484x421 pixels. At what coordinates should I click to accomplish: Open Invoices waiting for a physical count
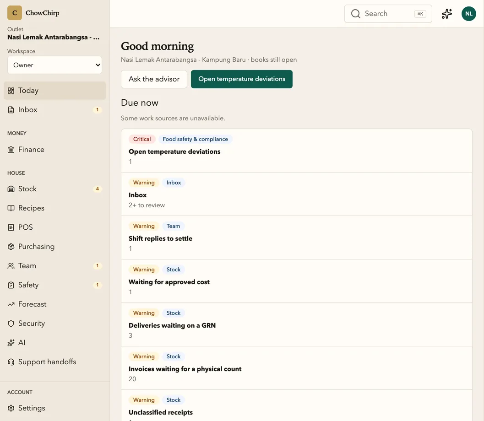point(297,368)
